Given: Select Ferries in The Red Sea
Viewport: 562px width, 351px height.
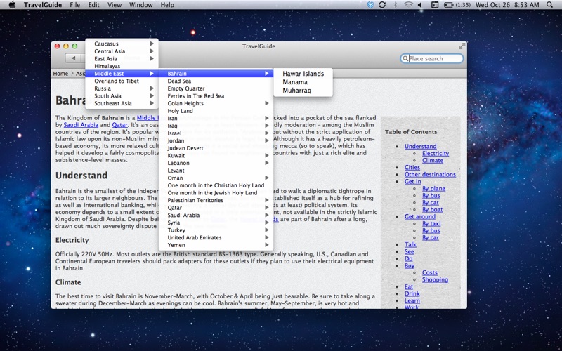Looking at the screenshot, I should pos(216,96).
